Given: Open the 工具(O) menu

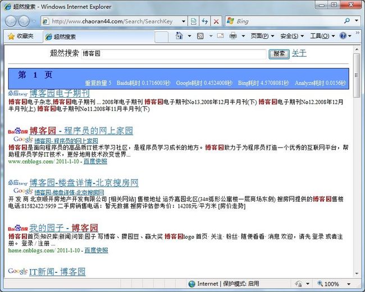Looking at the screenshot, I should 322,36.
